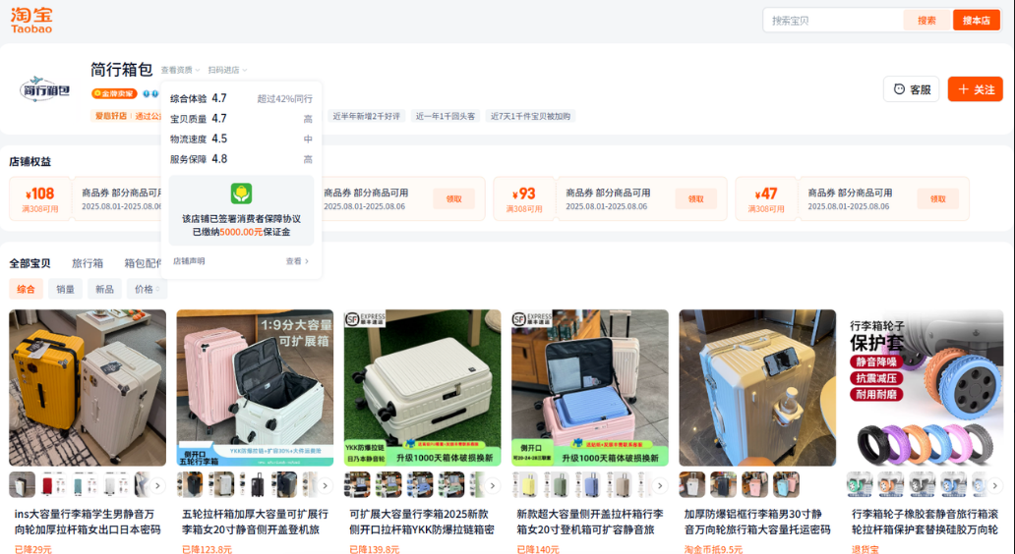Claim the ¥47 coupon with 领取
Image resolution: width=1015 pixels, height=554 pixels.
click(x=938, y=198)
